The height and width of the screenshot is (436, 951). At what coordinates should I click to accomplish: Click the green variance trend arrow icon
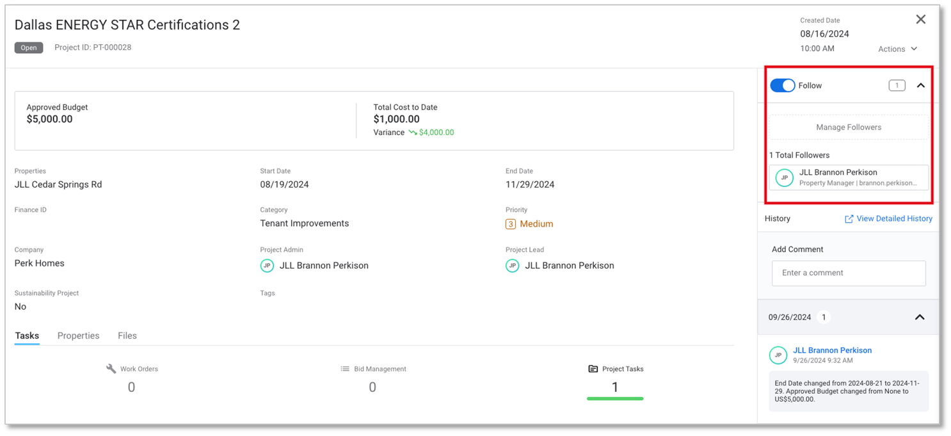[x=413, y=133]
